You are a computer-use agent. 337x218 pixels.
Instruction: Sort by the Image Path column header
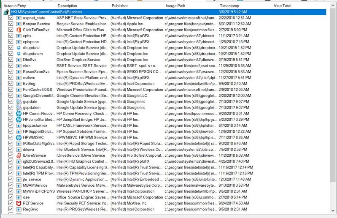click(191, 6)
